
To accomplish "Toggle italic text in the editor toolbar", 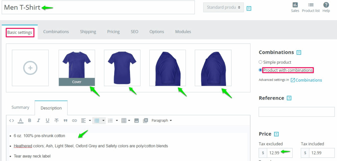I will click(39, 121).
